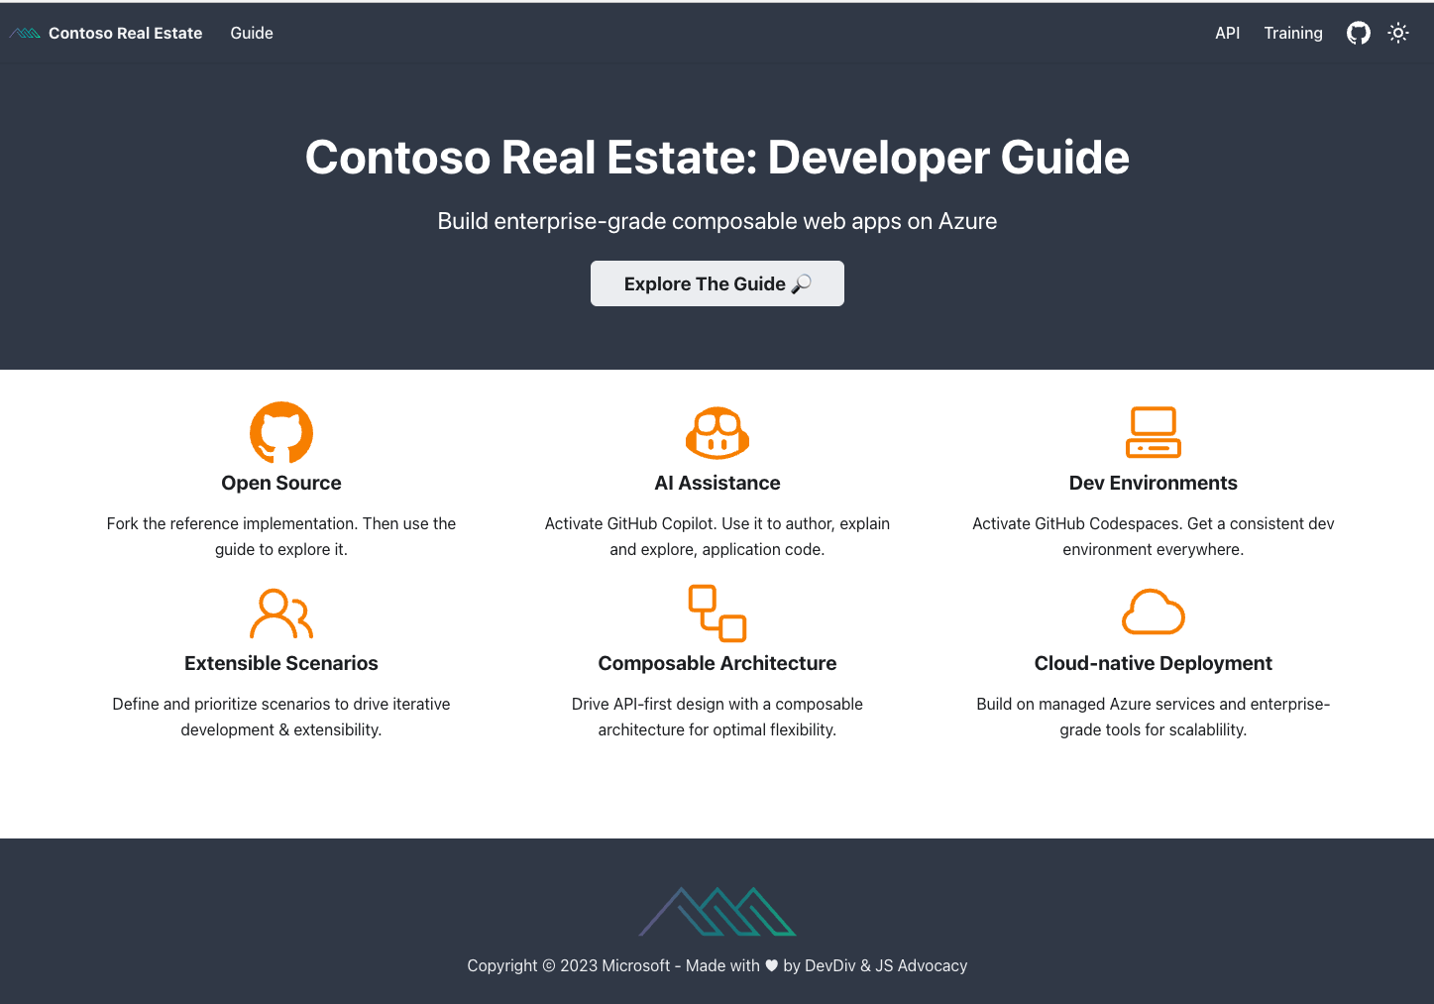Click the main Developer Guide title

[x=717, y=157]
